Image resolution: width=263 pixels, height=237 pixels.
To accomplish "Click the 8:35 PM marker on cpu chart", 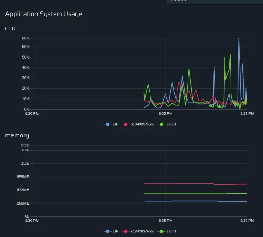I will [166, 113].
